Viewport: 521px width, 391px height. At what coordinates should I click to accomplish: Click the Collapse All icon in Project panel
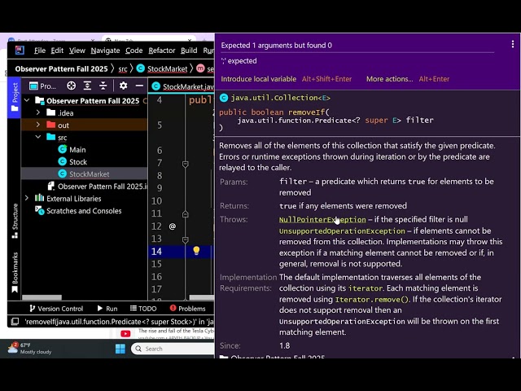pos(105,86)
